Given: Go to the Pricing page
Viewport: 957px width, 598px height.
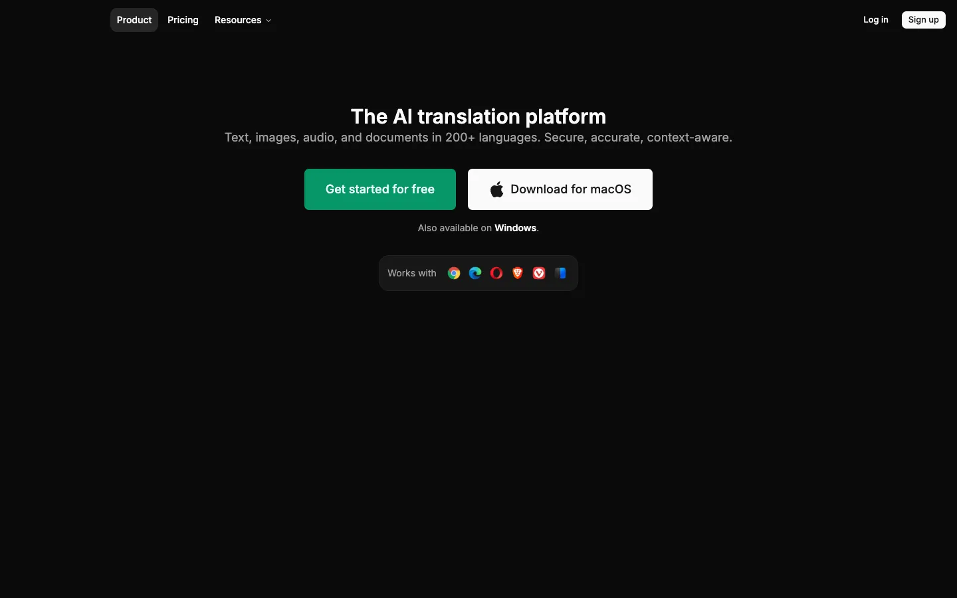Looking at the screenshot, I should pyautogui.click(x=183, y=20).
